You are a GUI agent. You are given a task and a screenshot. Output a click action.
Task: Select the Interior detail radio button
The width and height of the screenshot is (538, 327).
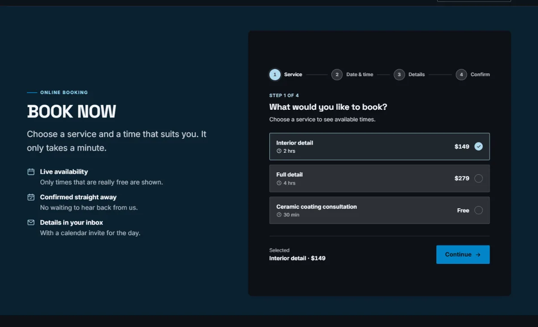point(478,146)
